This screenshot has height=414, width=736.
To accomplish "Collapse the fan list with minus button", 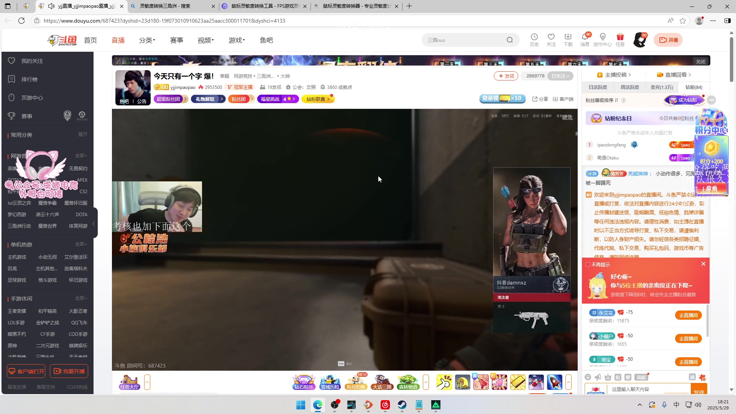I will click(x=712, y=100).
